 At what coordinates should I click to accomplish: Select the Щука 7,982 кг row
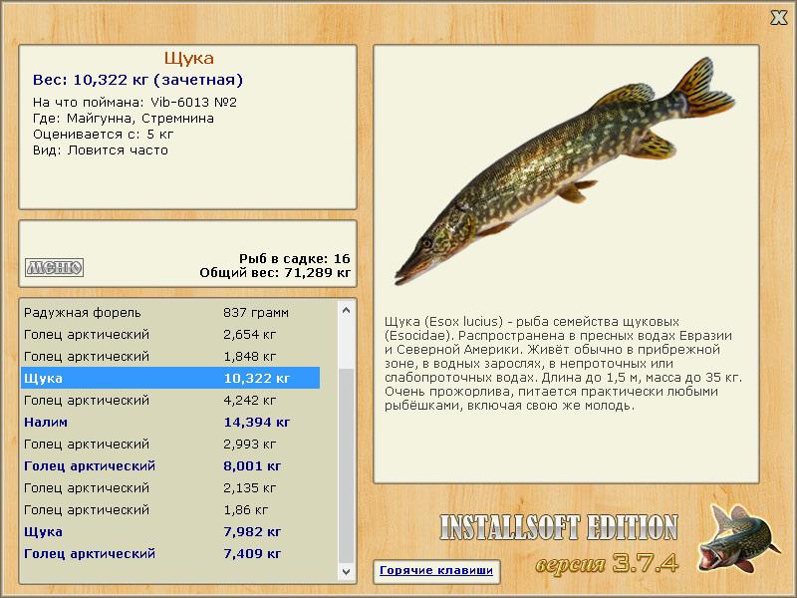coord(170,531)
